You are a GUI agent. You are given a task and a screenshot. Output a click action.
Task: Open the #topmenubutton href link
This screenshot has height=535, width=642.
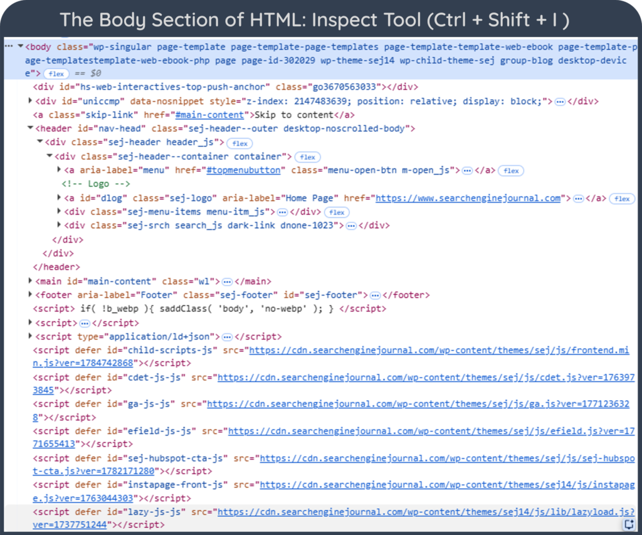244,171
